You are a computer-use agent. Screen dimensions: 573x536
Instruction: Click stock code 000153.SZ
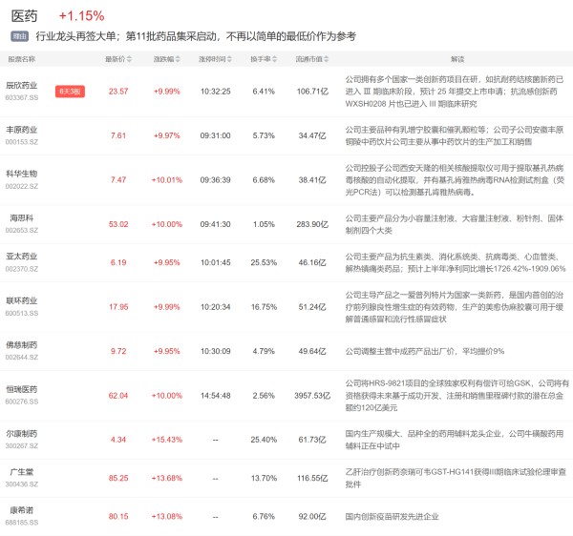(x=22, y=142)
